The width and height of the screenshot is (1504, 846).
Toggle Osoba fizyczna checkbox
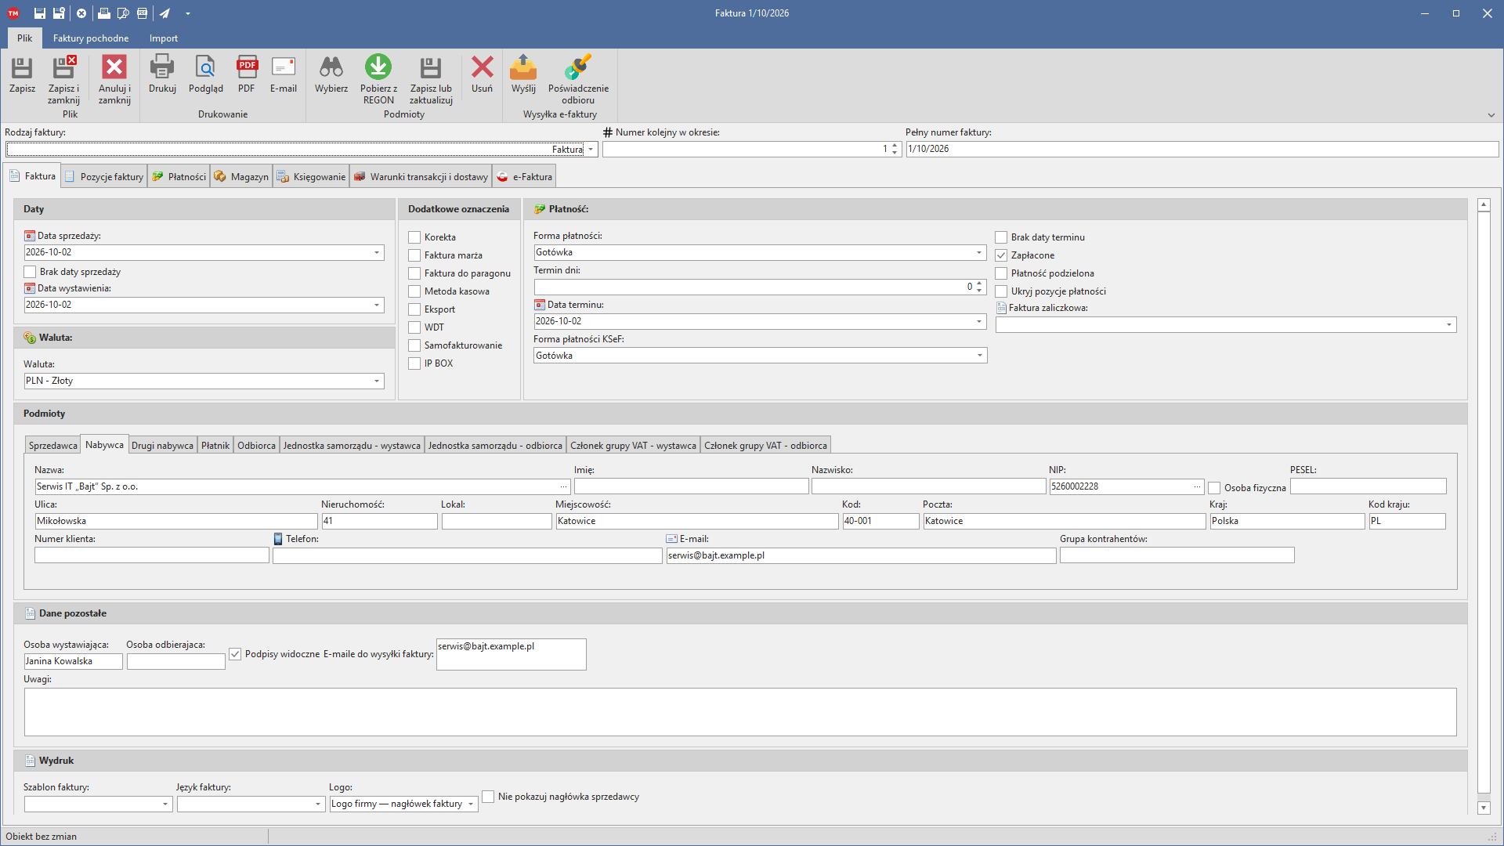1214,488
